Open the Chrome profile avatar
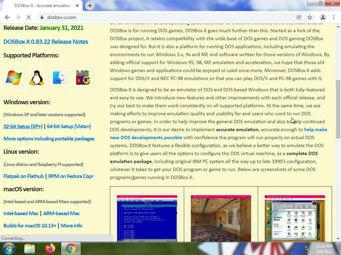The height and width of the screenshot is (255, 341). (323, 17)
